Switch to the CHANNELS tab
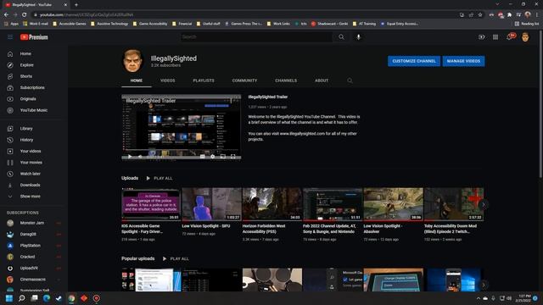The height and width of the screenshot is (305, 543). [286, 80]
